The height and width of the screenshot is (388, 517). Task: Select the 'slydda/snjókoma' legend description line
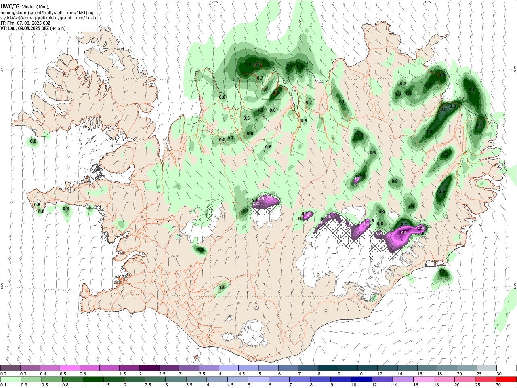coord(48,18)
